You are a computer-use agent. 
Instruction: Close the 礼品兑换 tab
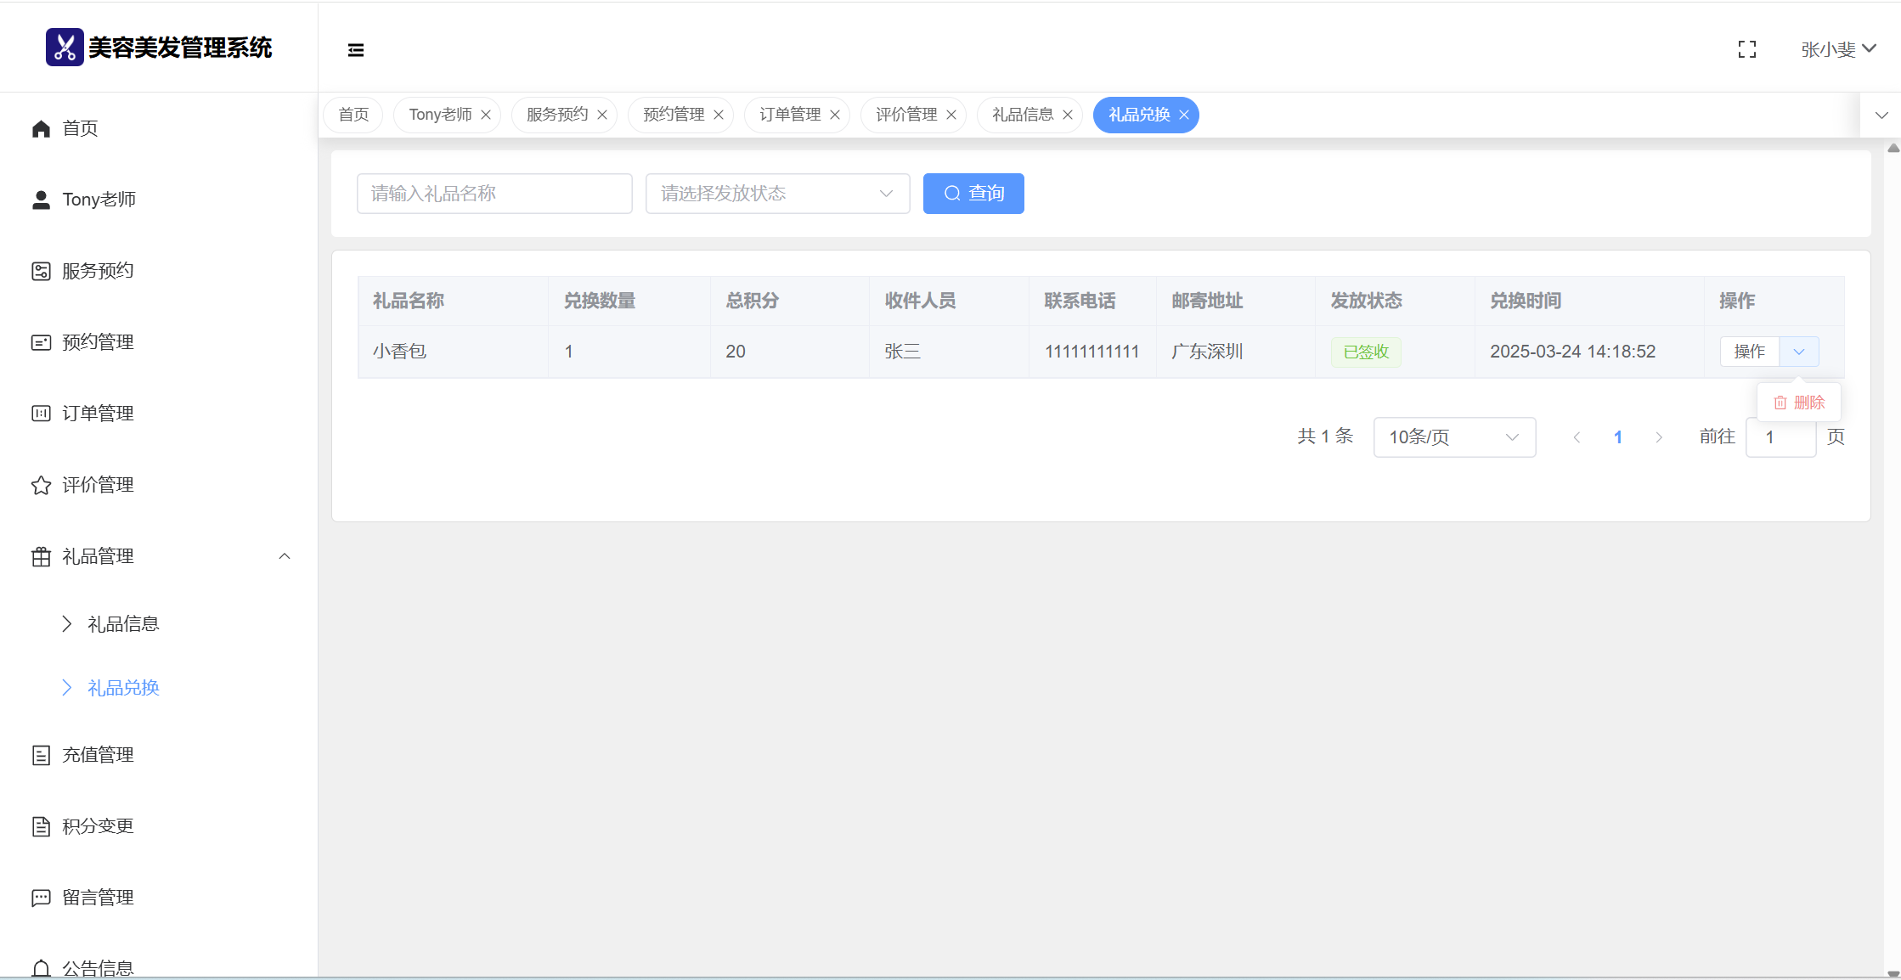(x=1184, y=115)
